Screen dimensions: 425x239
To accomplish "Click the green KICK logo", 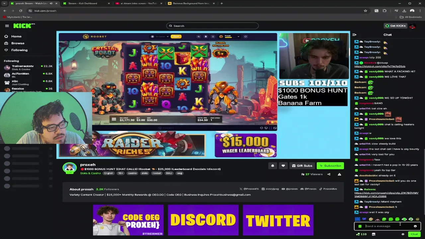I will coord(24,26).
